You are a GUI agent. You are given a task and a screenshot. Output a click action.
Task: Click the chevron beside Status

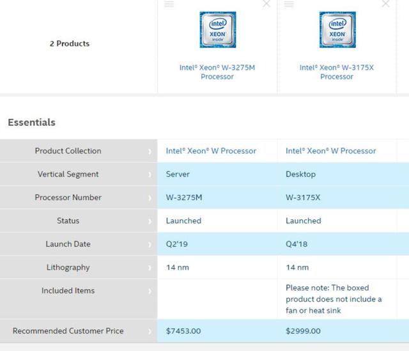point(150,221)
